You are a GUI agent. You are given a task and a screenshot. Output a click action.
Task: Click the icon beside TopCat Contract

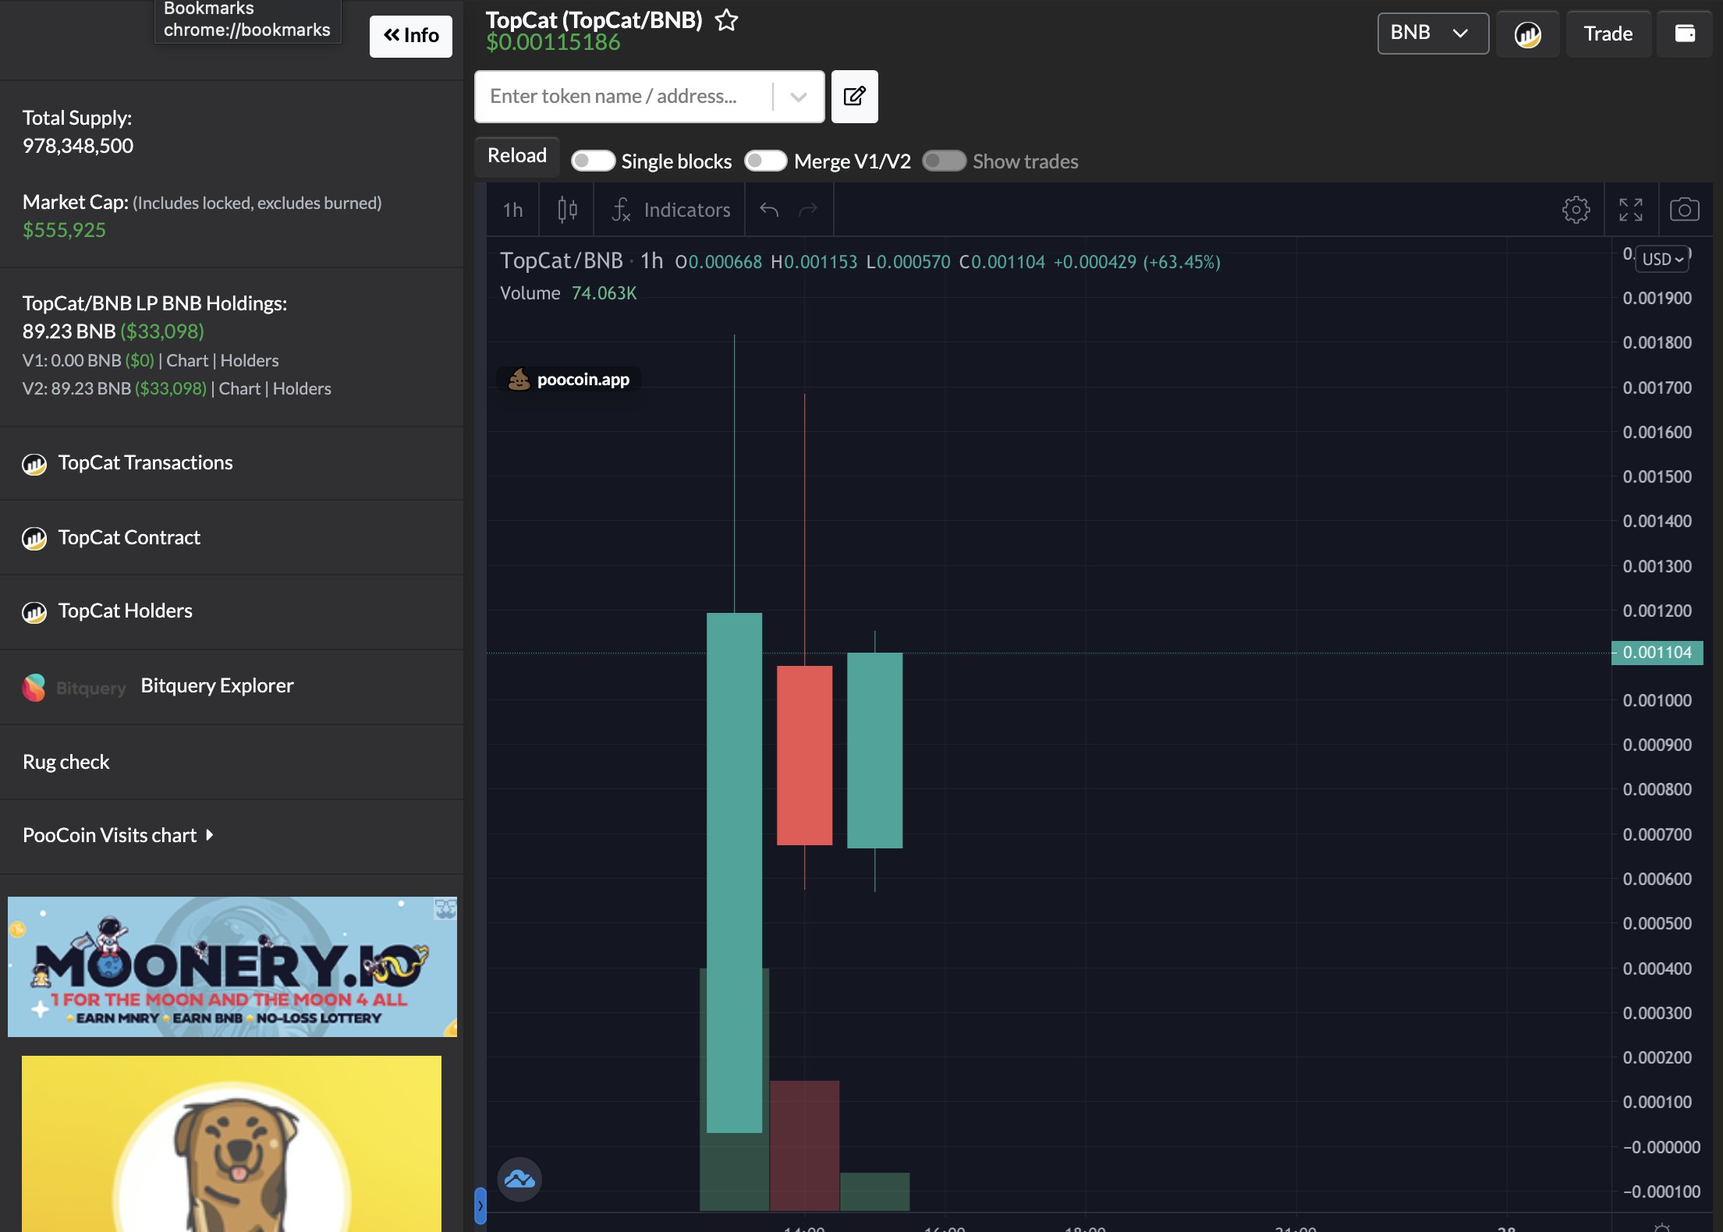click(x=34, y=538)
